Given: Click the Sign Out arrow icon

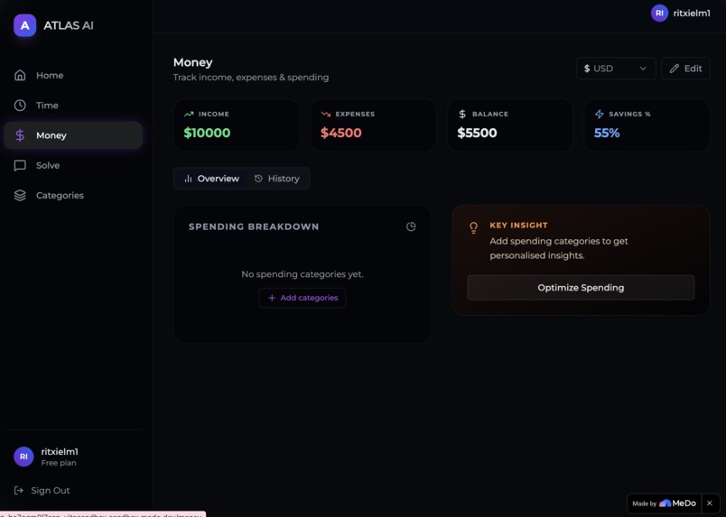Looking at the screenshot, I should [x=19, y=490].
